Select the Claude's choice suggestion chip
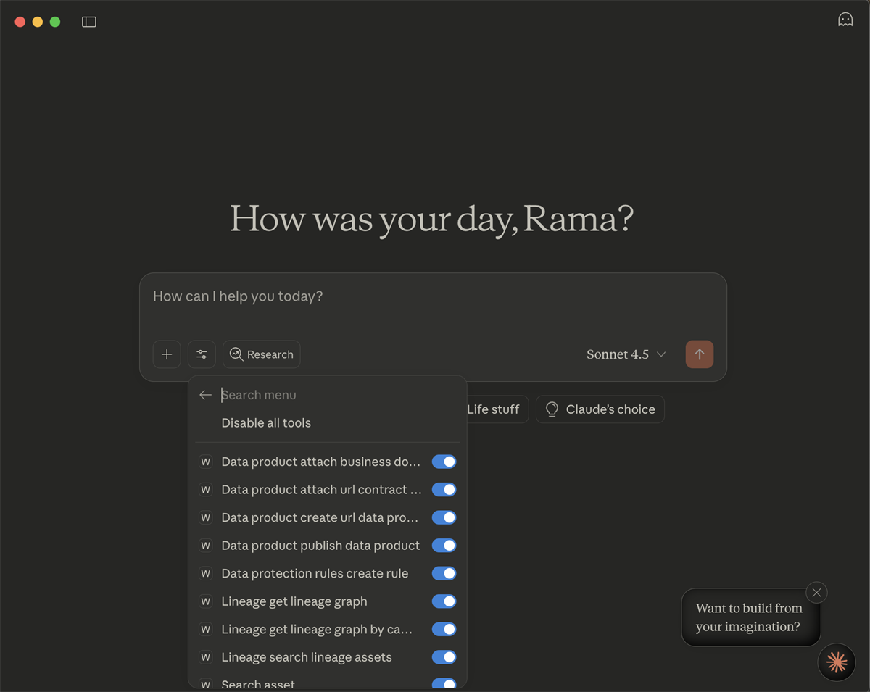The height and width of the screenshot is (692, 870). point(600,409)
